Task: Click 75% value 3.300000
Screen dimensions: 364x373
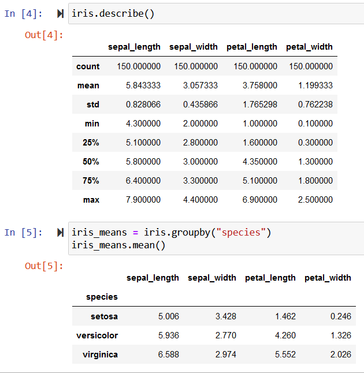Action: click(x=200, y=181)
